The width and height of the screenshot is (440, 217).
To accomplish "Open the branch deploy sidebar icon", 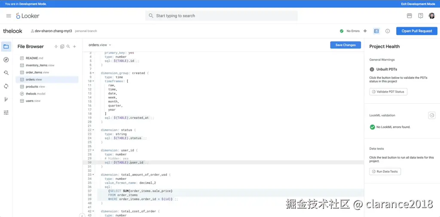I will [x=6, y=99].
